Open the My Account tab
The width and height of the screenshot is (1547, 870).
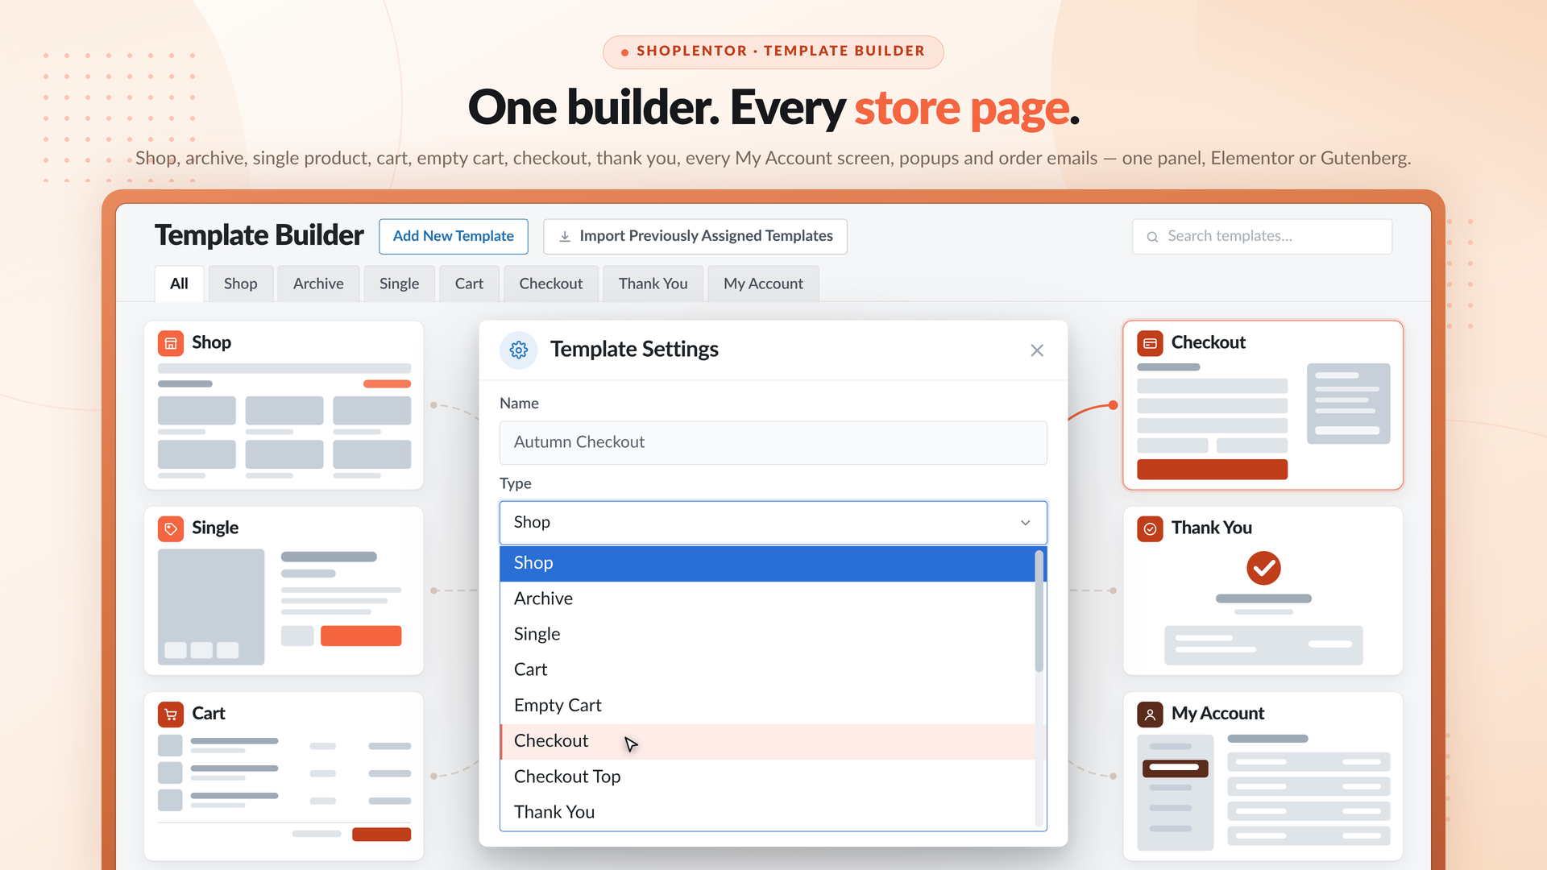coord(763,284)
